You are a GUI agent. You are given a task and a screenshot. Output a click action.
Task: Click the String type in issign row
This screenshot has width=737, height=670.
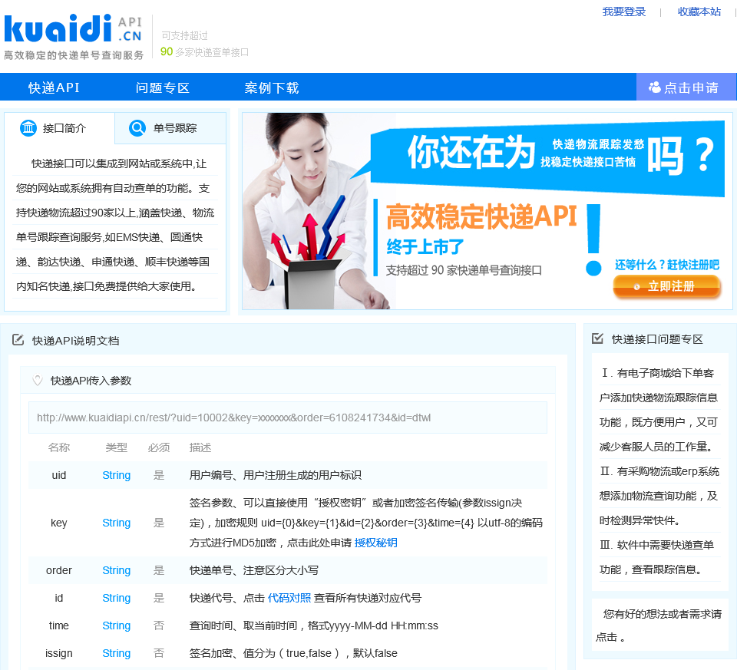point(117,653)
